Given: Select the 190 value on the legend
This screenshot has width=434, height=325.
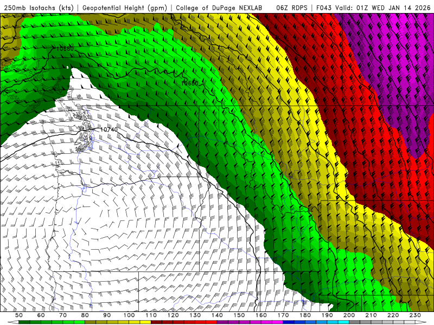Looking at the screenshot, I should tap(327, 315).
